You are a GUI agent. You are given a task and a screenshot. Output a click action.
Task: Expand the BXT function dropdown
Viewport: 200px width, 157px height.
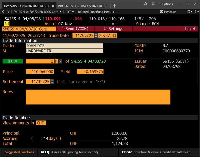point(70,12)
